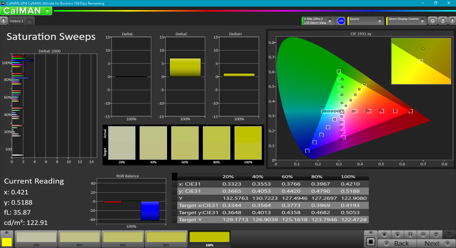
Task: Click the circular-arrows refresh icon
Action: (436, 235)
